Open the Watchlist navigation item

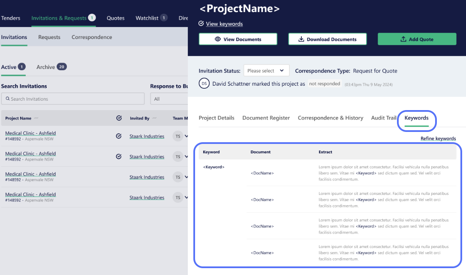click(x=147, y=18)
